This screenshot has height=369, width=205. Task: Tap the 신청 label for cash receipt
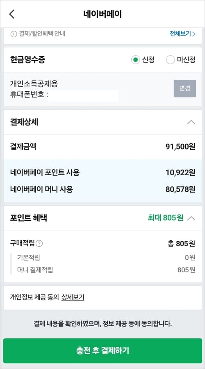[148, 60]
